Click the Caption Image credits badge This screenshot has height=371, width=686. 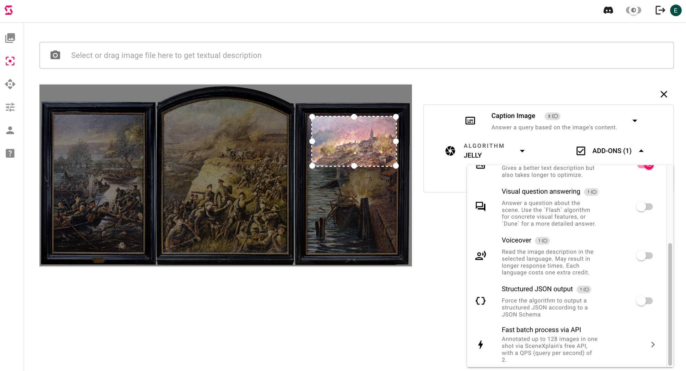(553, 116)
